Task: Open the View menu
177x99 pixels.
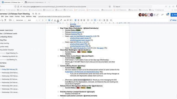Action: point(7,16)
